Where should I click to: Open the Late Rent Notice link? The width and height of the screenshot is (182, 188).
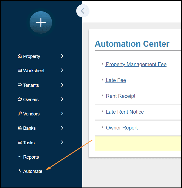click(125, 112)
